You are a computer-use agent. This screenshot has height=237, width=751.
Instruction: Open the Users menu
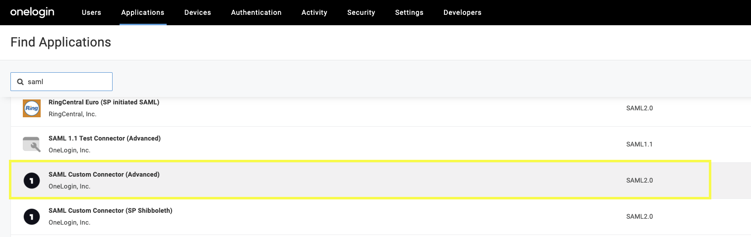pyautogui.click(x=91, y=12)
